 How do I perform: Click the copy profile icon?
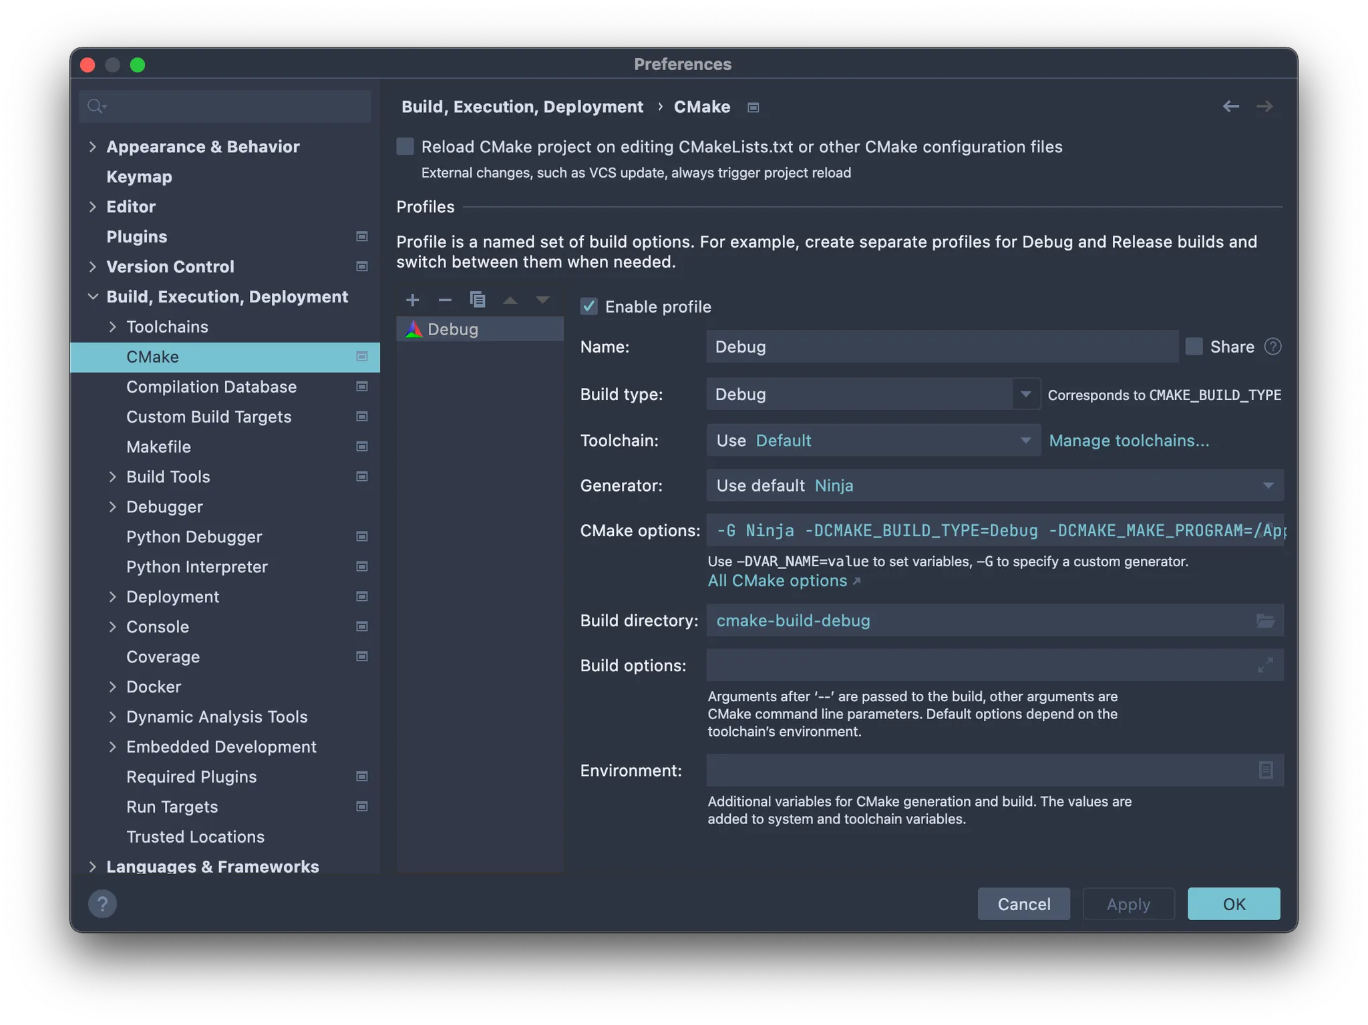[x=477, y=300]
